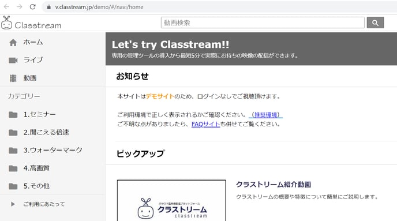Reload the page with the refresh icon

click(x=33, y=7)
